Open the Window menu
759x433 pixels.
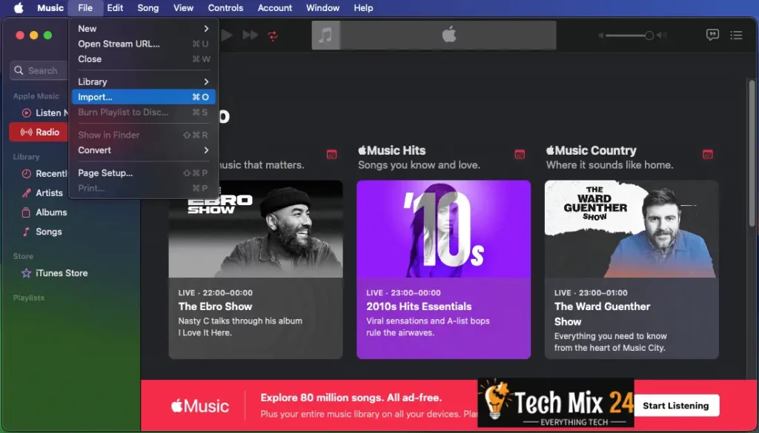click(322, 7)
